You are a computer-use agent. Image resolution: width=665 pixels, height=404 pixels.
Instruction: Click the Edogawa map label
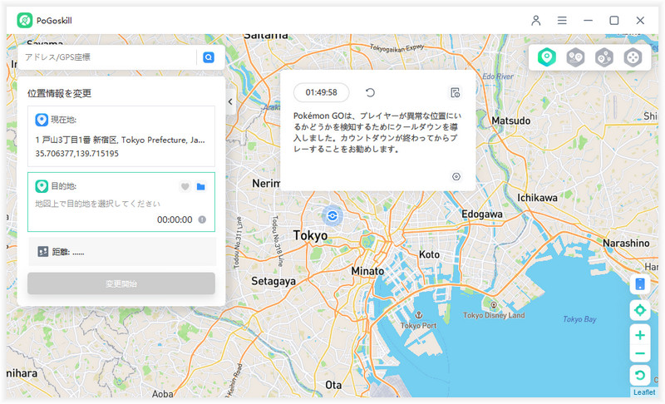(482, 214)
